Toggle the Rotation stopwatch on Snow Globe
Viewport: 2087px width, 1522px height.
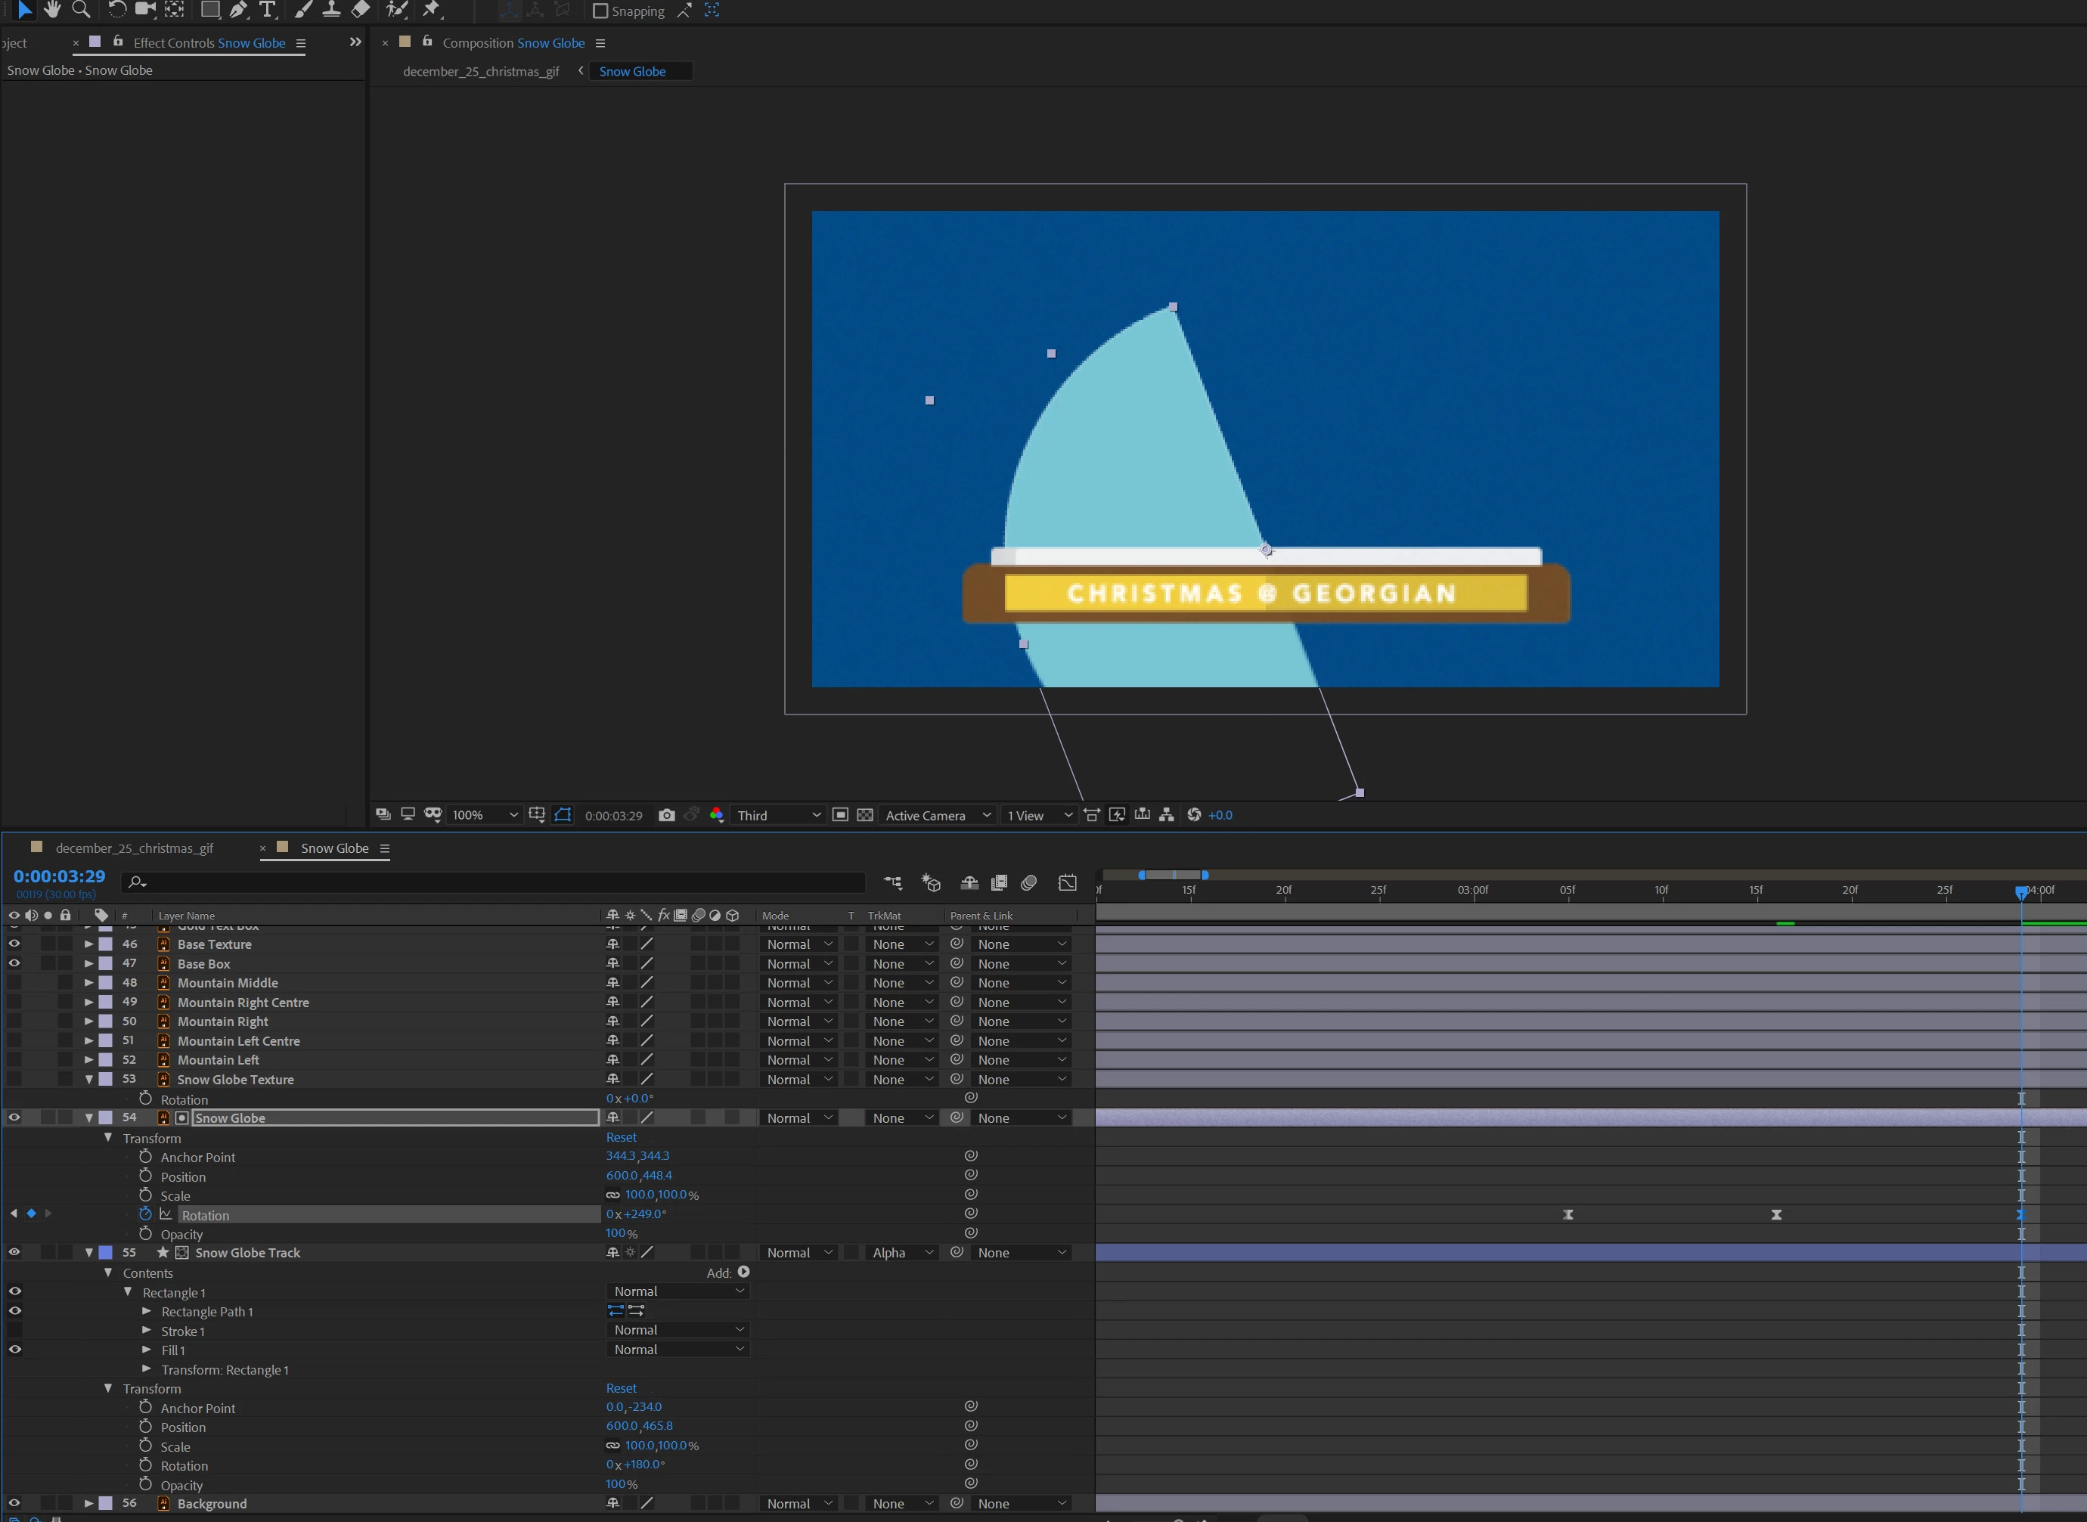click(146, 1214)
